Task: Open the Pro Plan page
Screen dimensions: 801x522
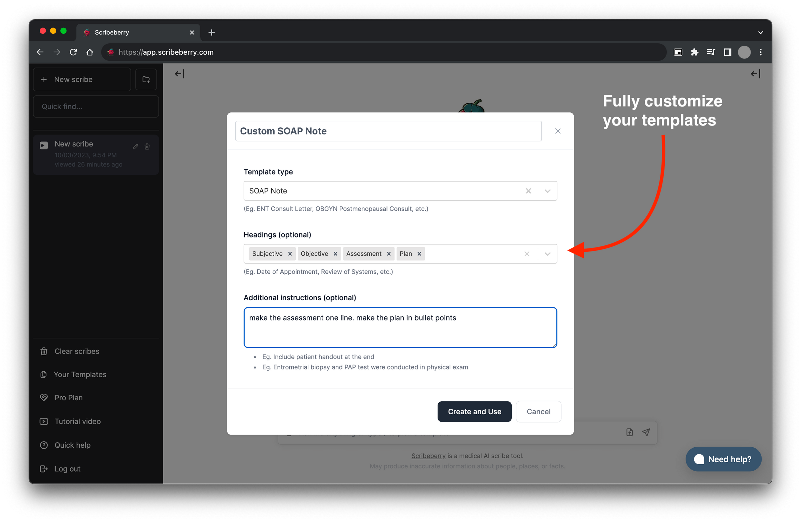Action: (68, 398)
